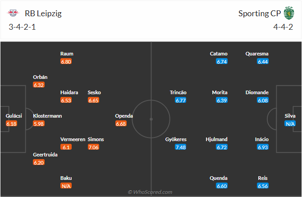Click Quaresma's player name
This screenshot has width=302, height=197.
257,54
